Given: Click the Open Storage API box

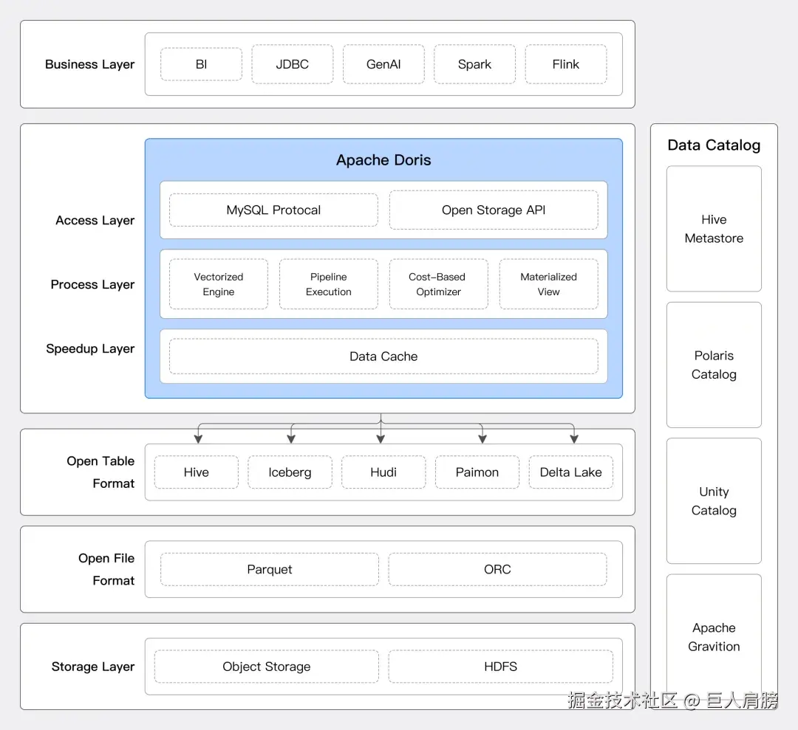Looking at the screenshot, I should (x=493, y=210).
